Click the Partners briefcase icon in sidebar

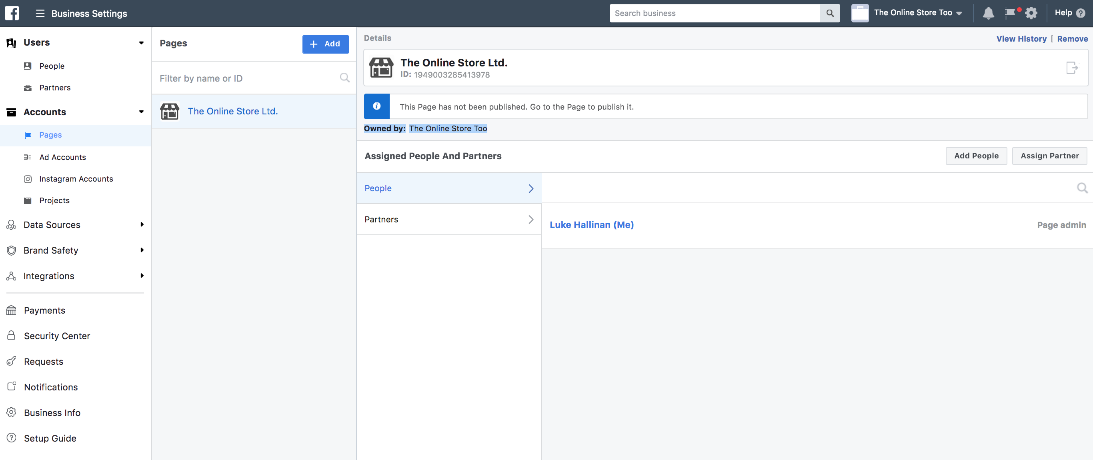click(x=28, y=88)
